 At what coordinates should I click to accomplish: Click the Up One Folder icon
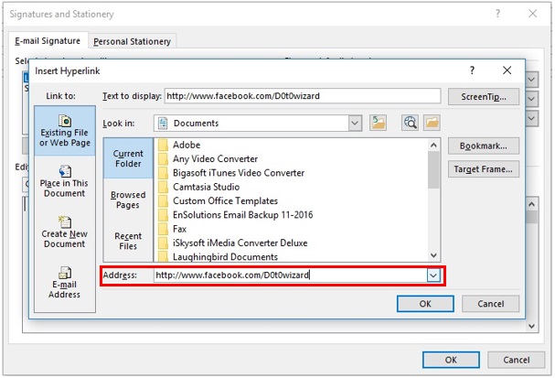coord(379,123)
